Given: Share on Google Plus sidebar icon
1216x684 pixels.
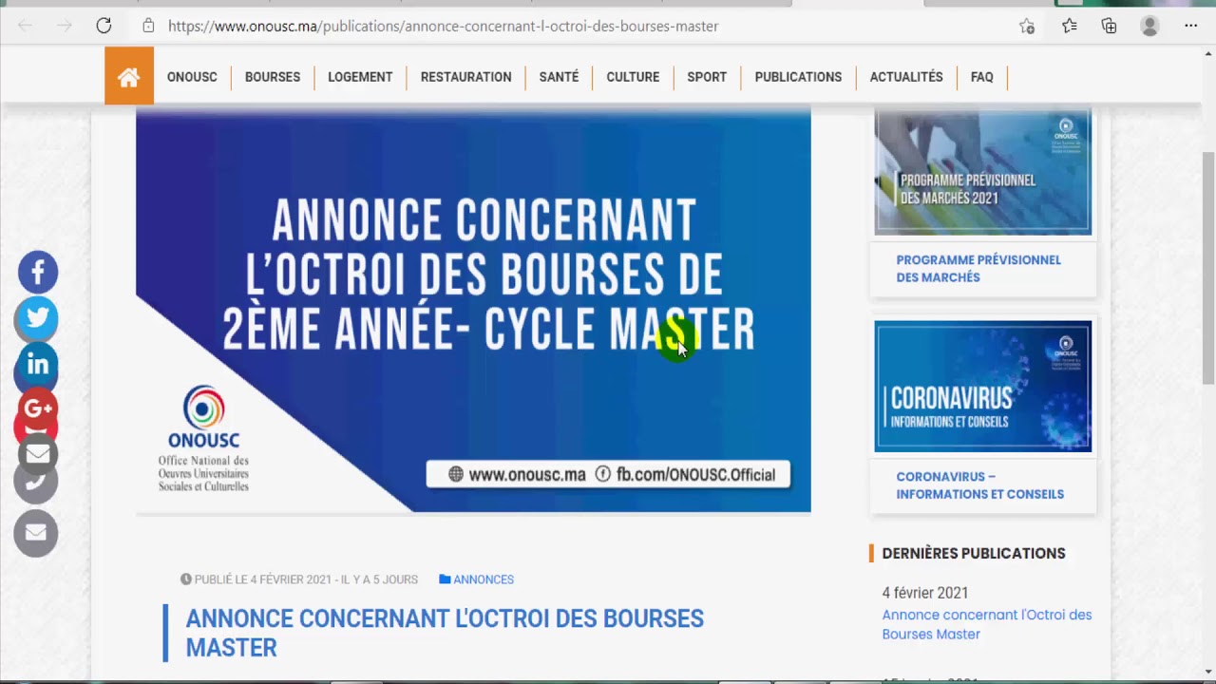Looking at the screenshot, I should pyautogui.click(x=38, y=408).
